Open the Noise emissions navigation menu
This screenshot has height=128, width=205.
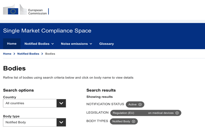coord(77,44)
